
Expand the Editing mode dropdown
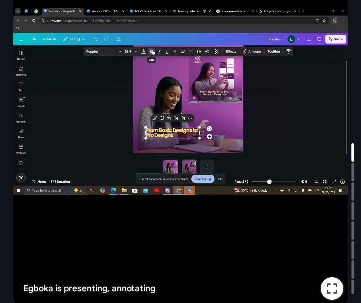click(x=74, y=39)
